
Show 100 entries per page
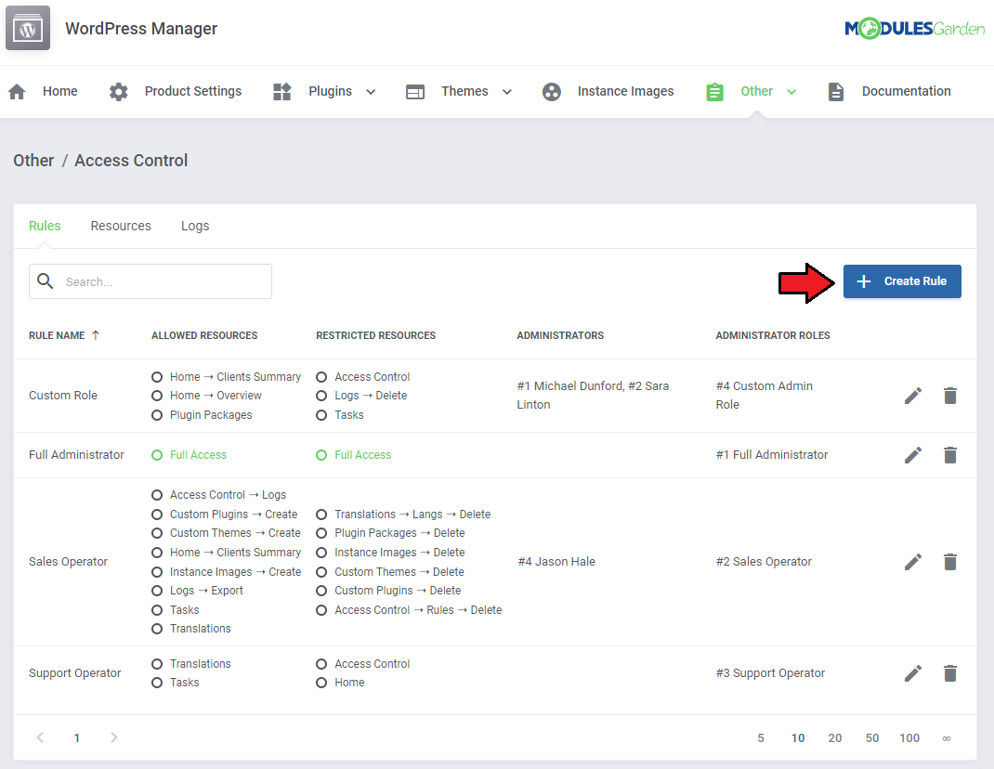[x=909, y=738]
